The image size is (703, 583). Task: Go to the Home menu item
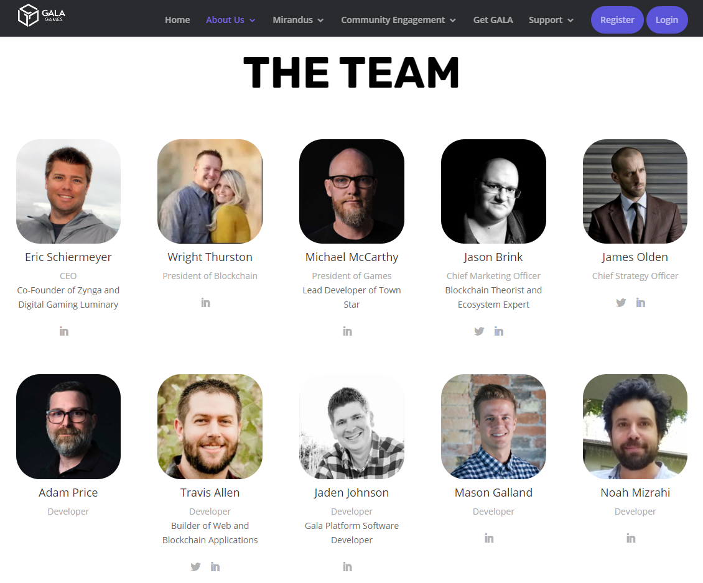(x=177, y=20)
